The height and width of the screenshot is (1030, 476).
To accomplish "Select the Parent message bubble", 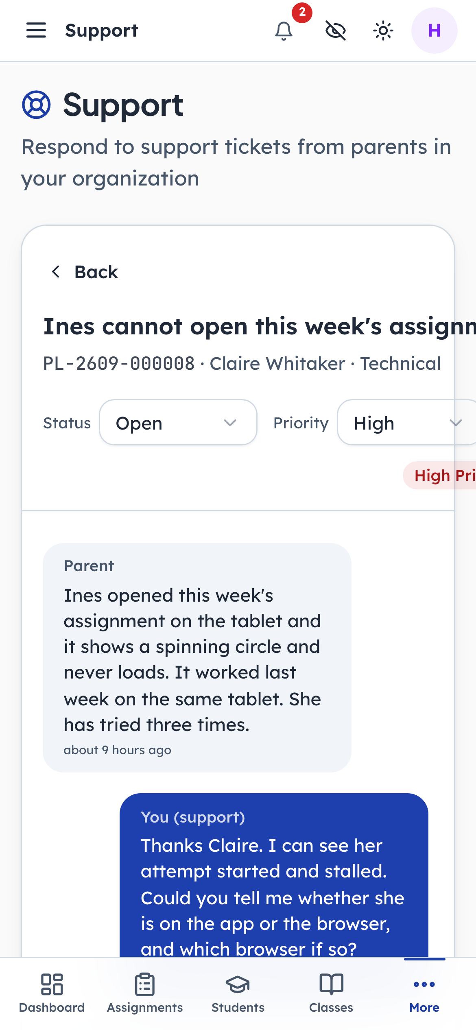I will 197,657.
